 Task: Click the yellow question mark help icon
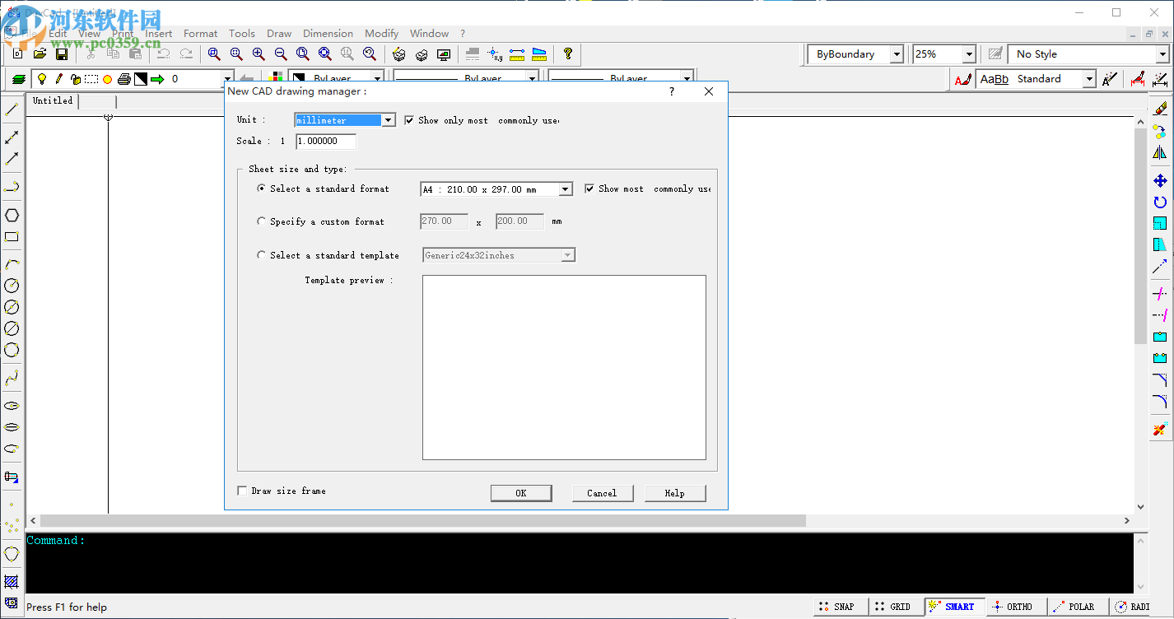coord(567,54)
